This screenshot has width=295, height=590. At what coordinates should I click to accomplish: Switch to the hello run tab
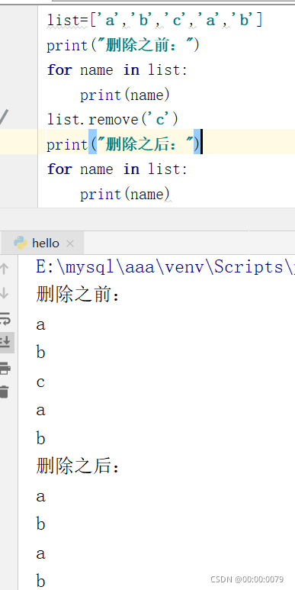click(x=42, y=243)
